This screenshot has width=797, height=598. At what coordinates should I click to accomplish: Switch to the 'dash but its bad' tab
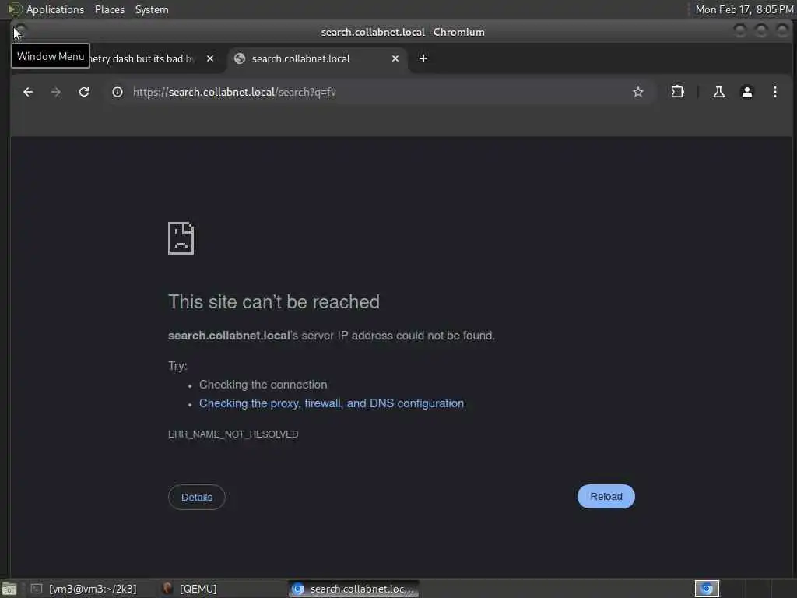pyautogui.click(x=153, y=59)
